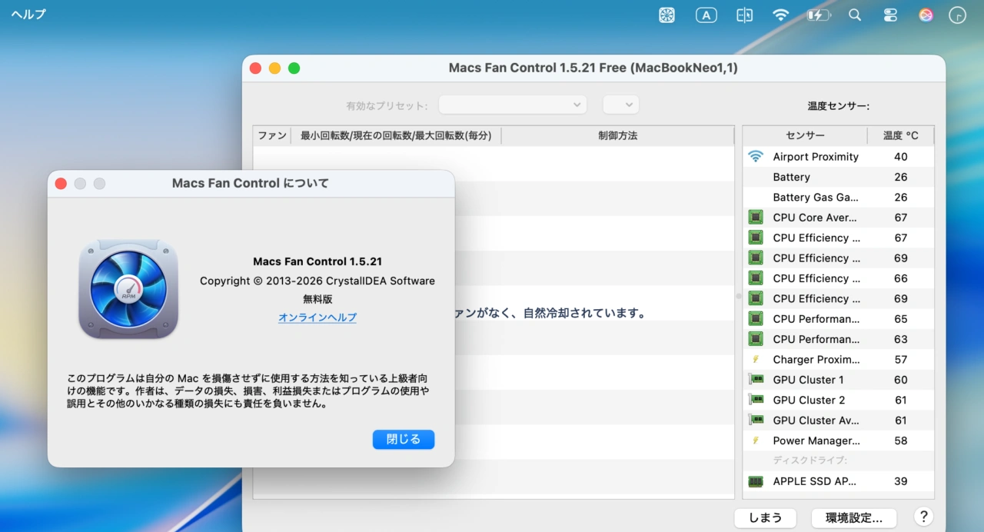Screen dimensions: 984x532
Task: Click the input source 'A' icon
Action: [706, 15]
